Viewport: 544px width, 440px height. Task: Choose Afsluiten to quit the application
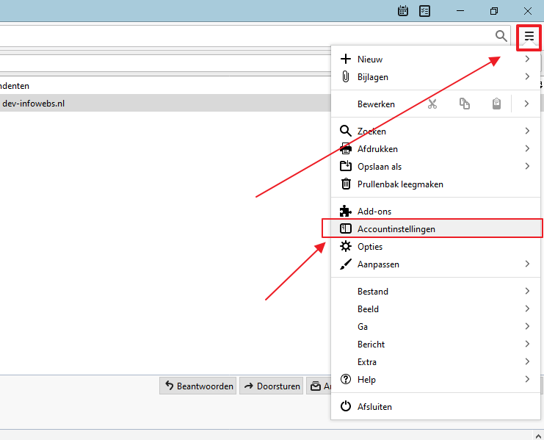pyautogui.click(x=374, y=407)
